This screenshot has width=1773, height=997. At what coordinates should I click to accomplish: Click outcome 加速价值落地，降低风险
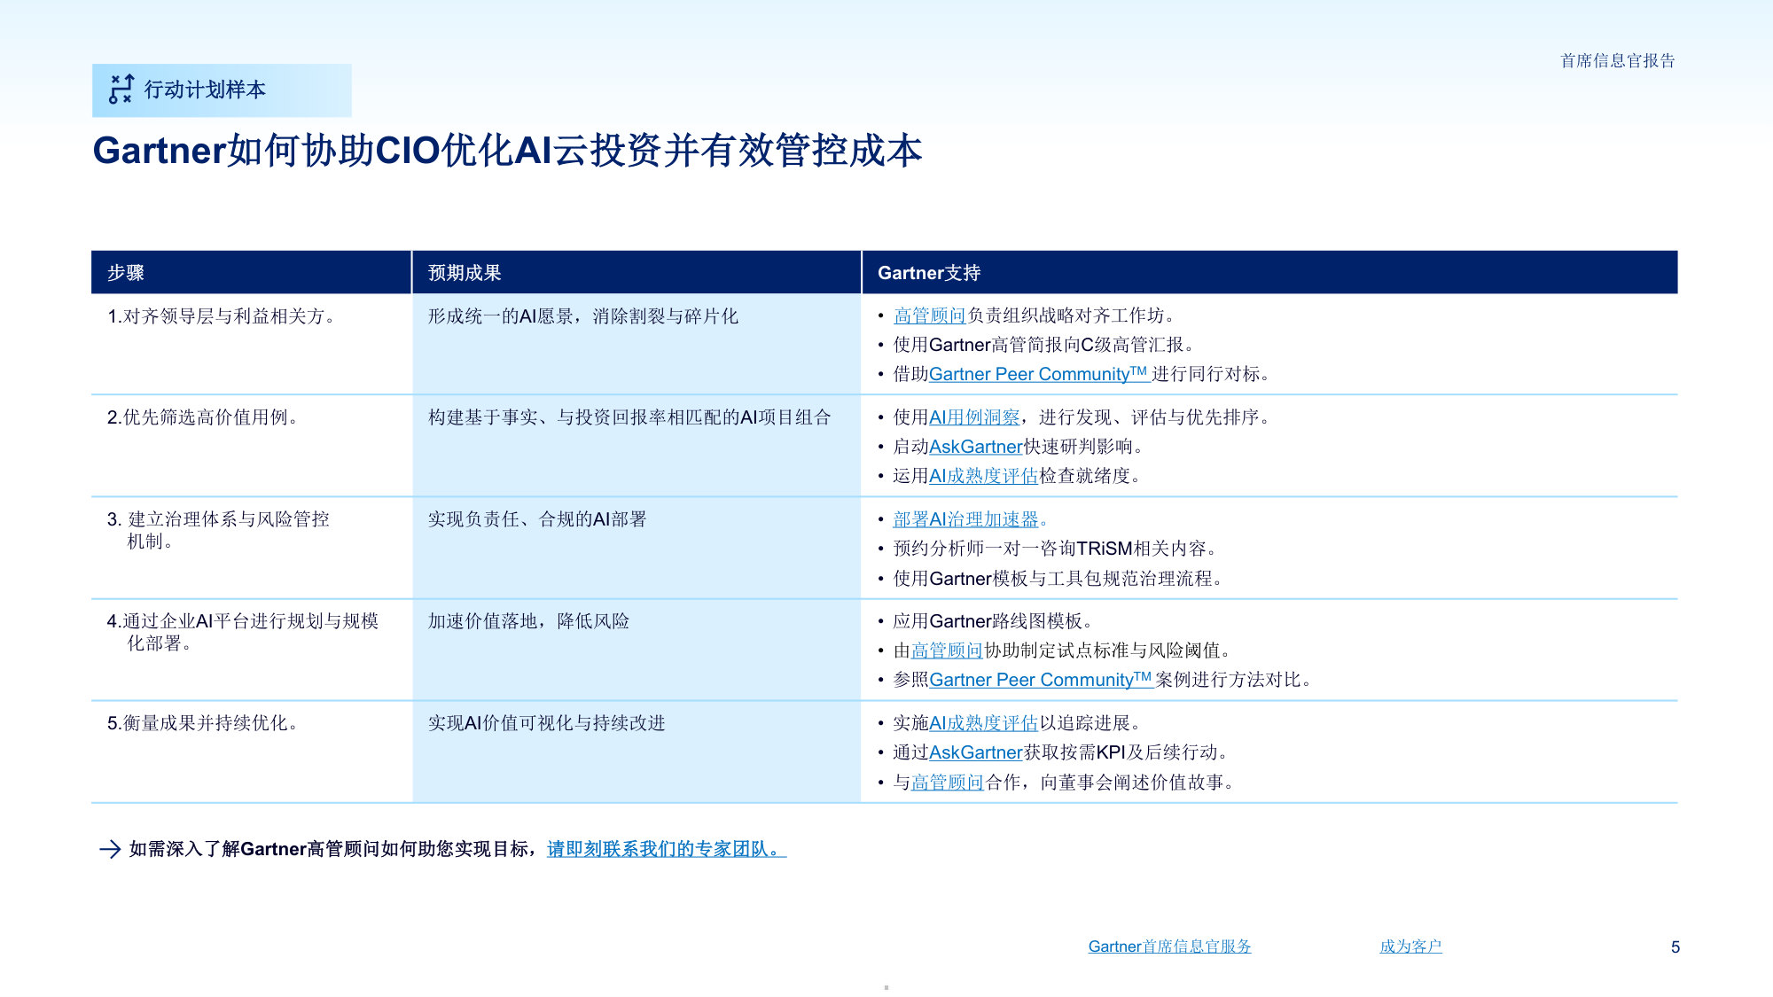(x=528, y=621)
